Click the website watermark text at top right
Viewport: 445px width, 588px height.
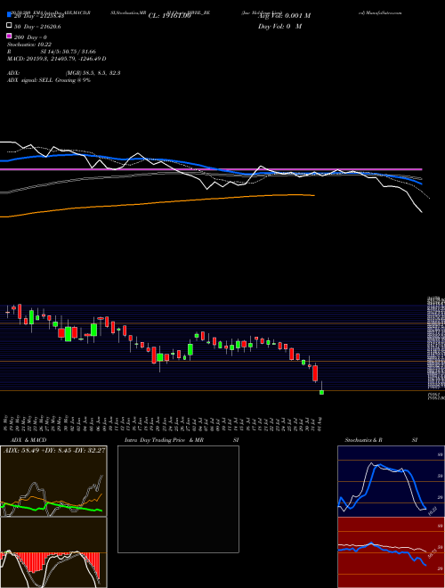click(x=380, y=12)
